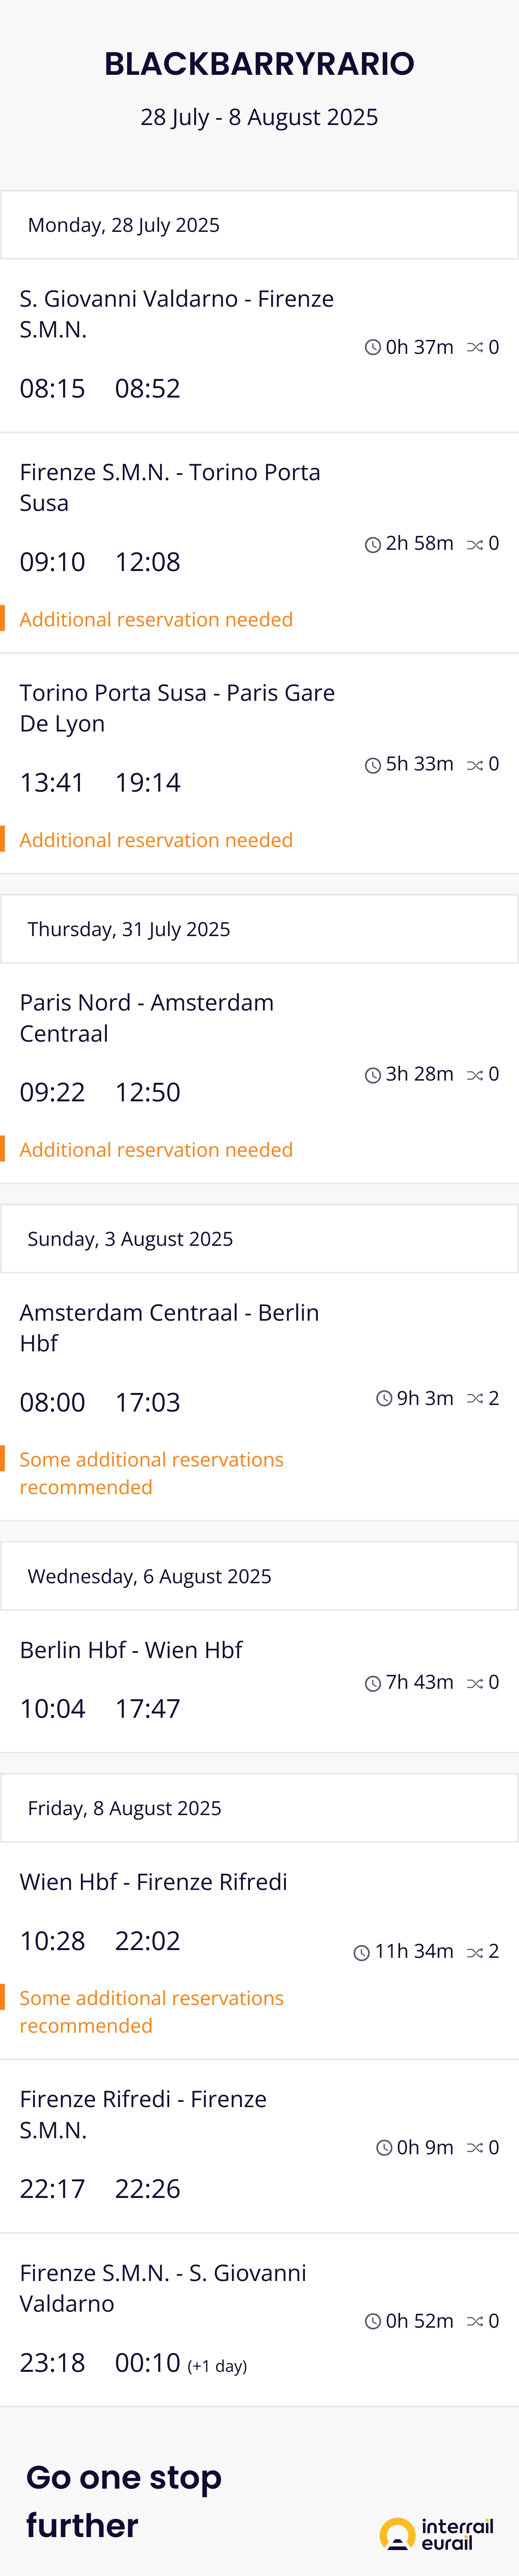Click transfers icon on Amsterdam–Berlin trip

[475, 1398]
